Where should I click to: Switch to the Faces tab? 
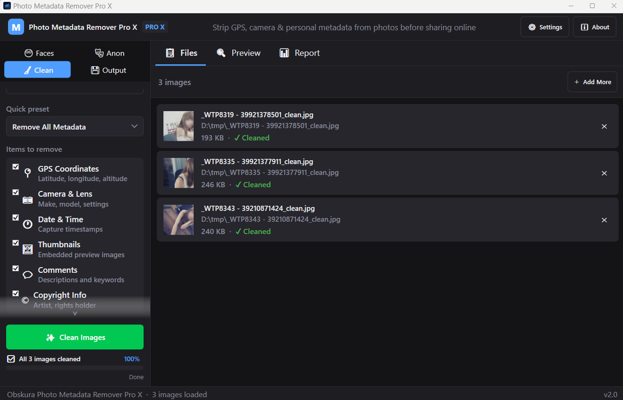coord(39,53)
